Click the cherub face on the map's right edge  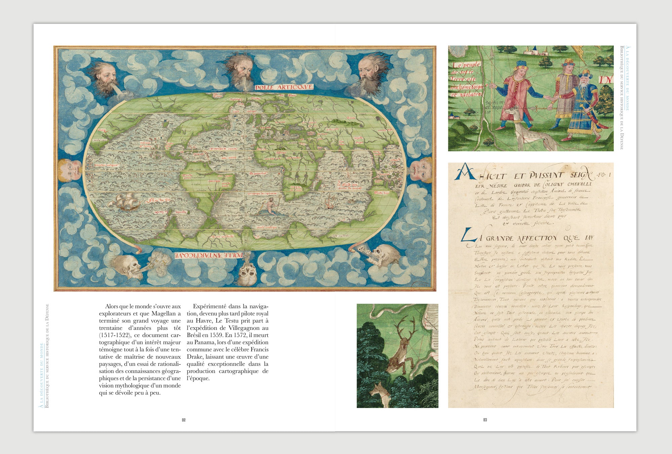point(420,170)
